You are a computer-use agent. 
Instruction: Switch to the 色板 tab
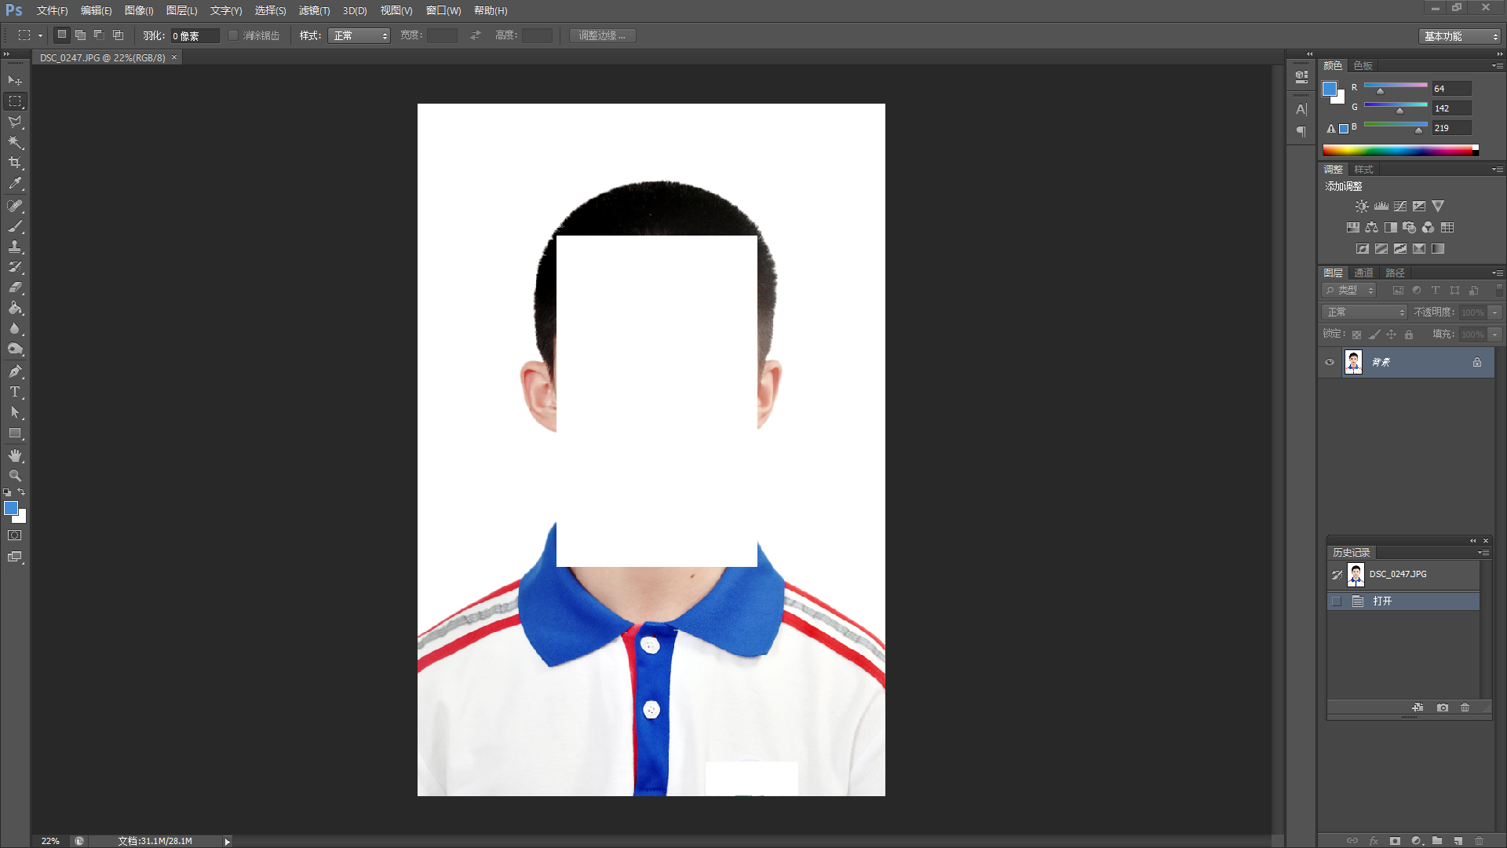pyautogui.click(x=1363, y=66)
